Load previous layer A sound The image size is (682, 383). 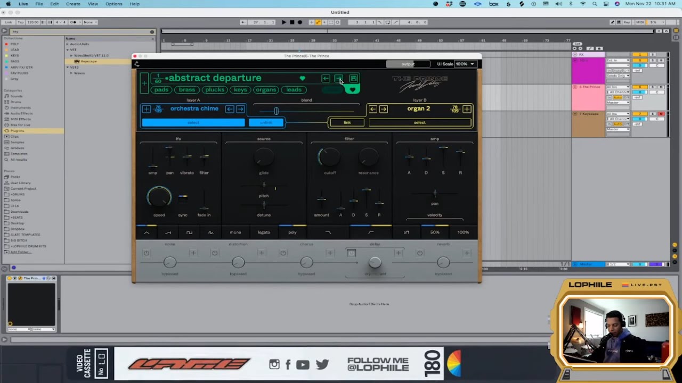pyautogui.click(x=230, y=109)
